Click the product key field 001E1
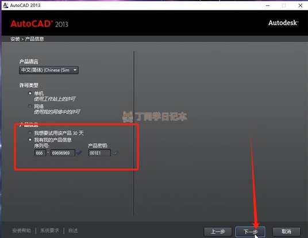 (x=99, y=153)
